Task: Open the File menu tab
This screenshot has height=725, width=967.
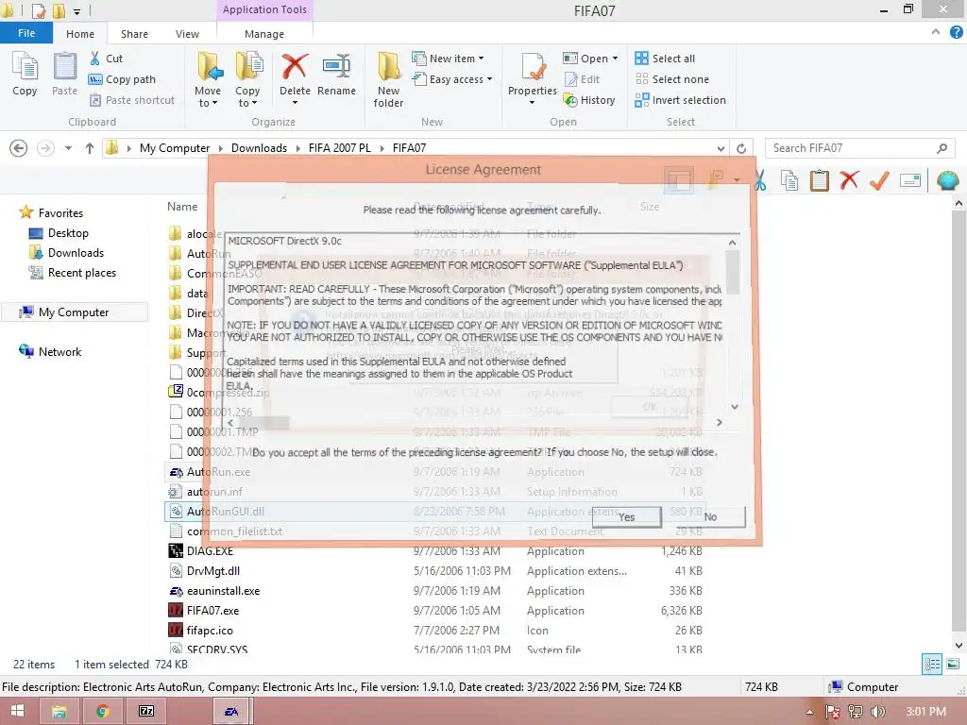Action: [x=25, y=33]
